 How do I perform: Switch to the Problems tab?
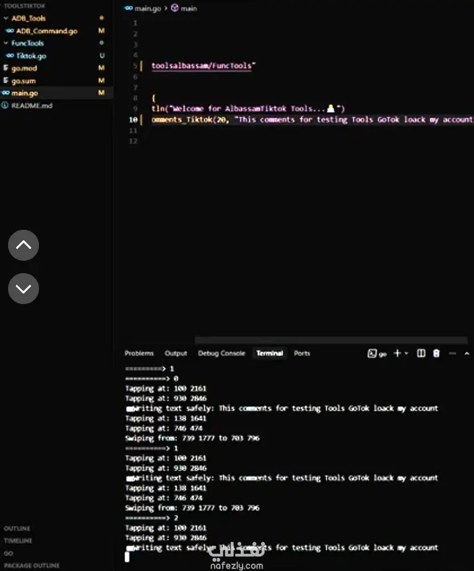[139, 353]
